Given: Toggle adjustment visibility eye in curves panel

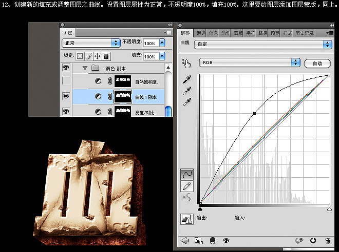Looking at the screenshot, I should (x=226, y=240).
